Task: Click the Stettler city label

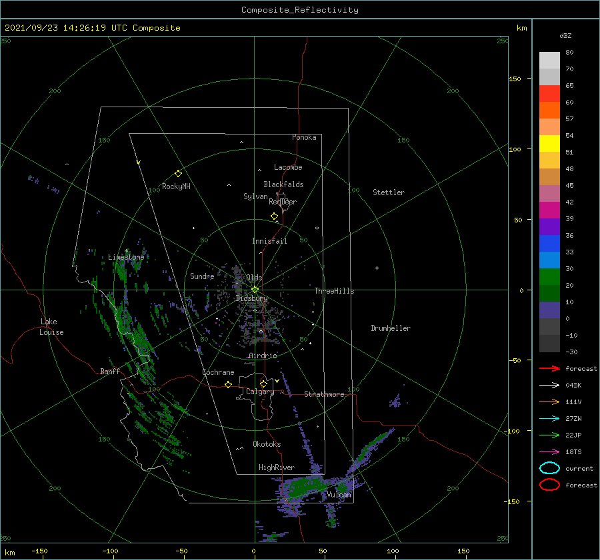Action: click(389, 192)
